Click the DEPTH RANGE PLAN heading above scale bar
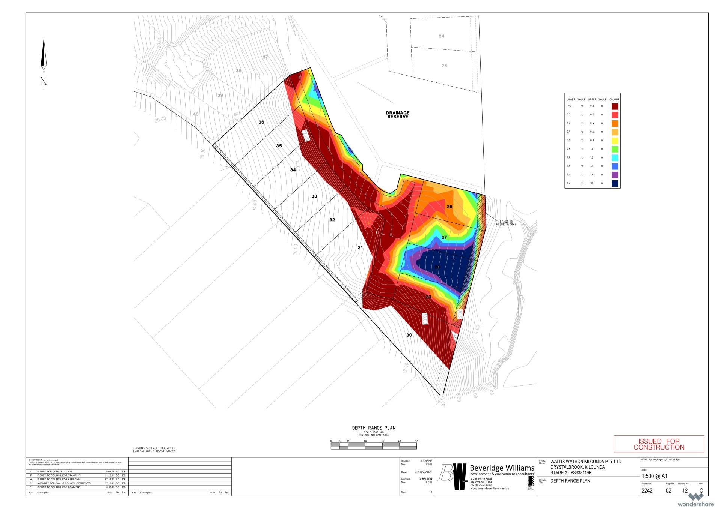This screenshot has height=508, width=721. pyautogui.click(x=374, y=428)
